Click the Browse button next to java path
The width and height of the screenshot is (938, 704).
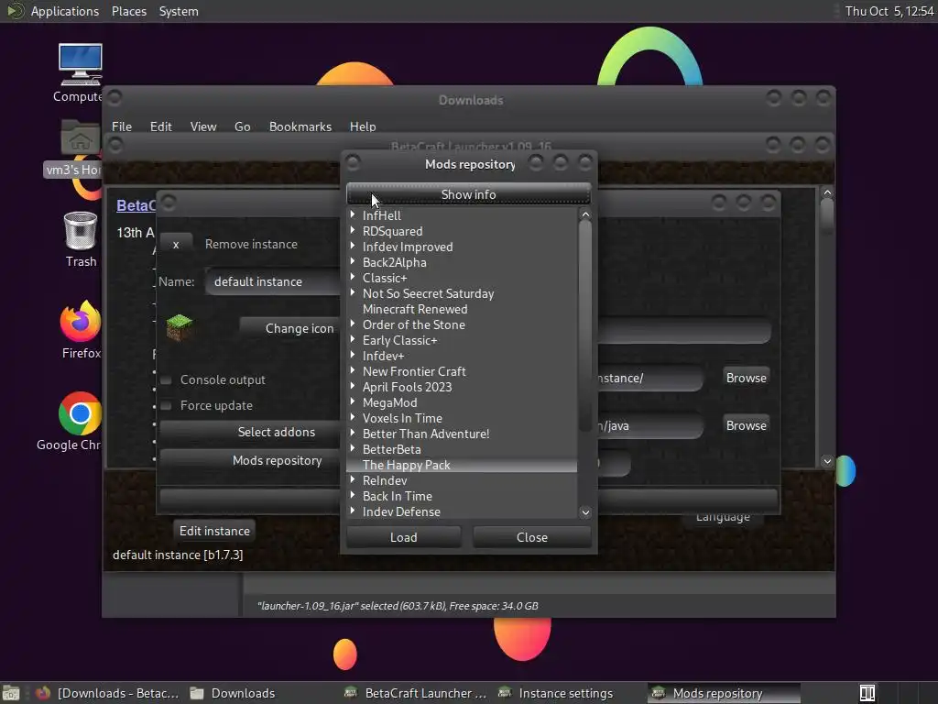746,425
